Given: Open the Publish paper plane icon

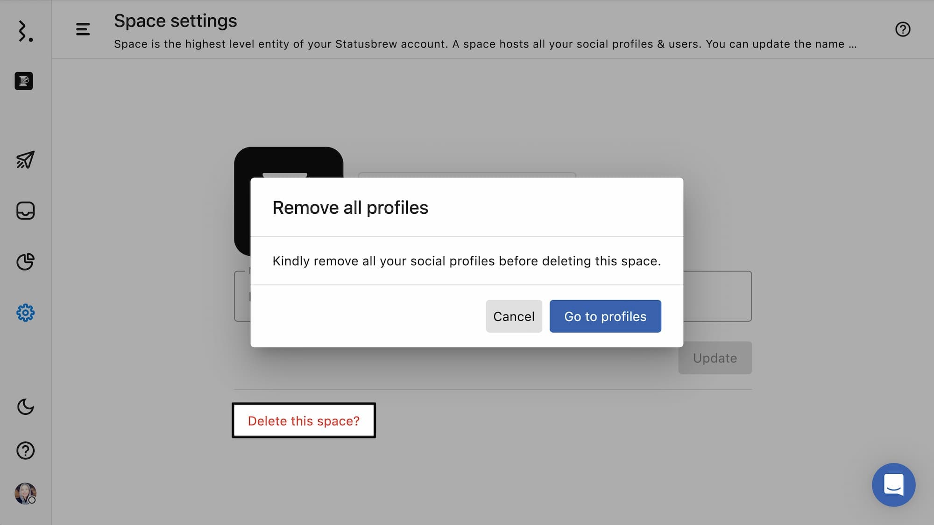Looking at the screenshot, I should tap(25, 160).
